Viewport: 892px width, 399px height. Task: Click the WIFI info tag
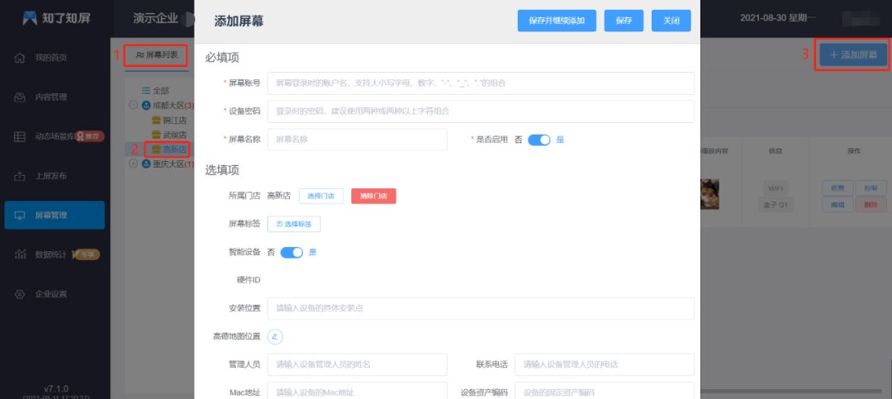point(775,188)
